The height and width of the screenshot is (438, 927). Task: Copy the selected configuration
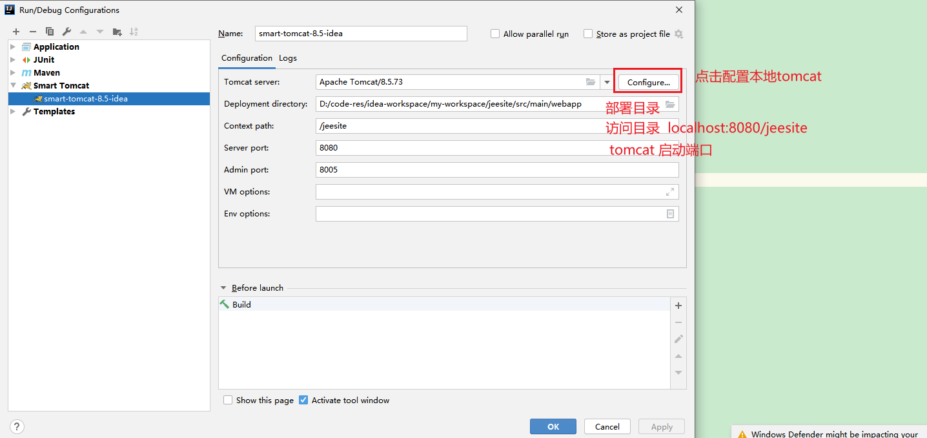pos(50,32)
